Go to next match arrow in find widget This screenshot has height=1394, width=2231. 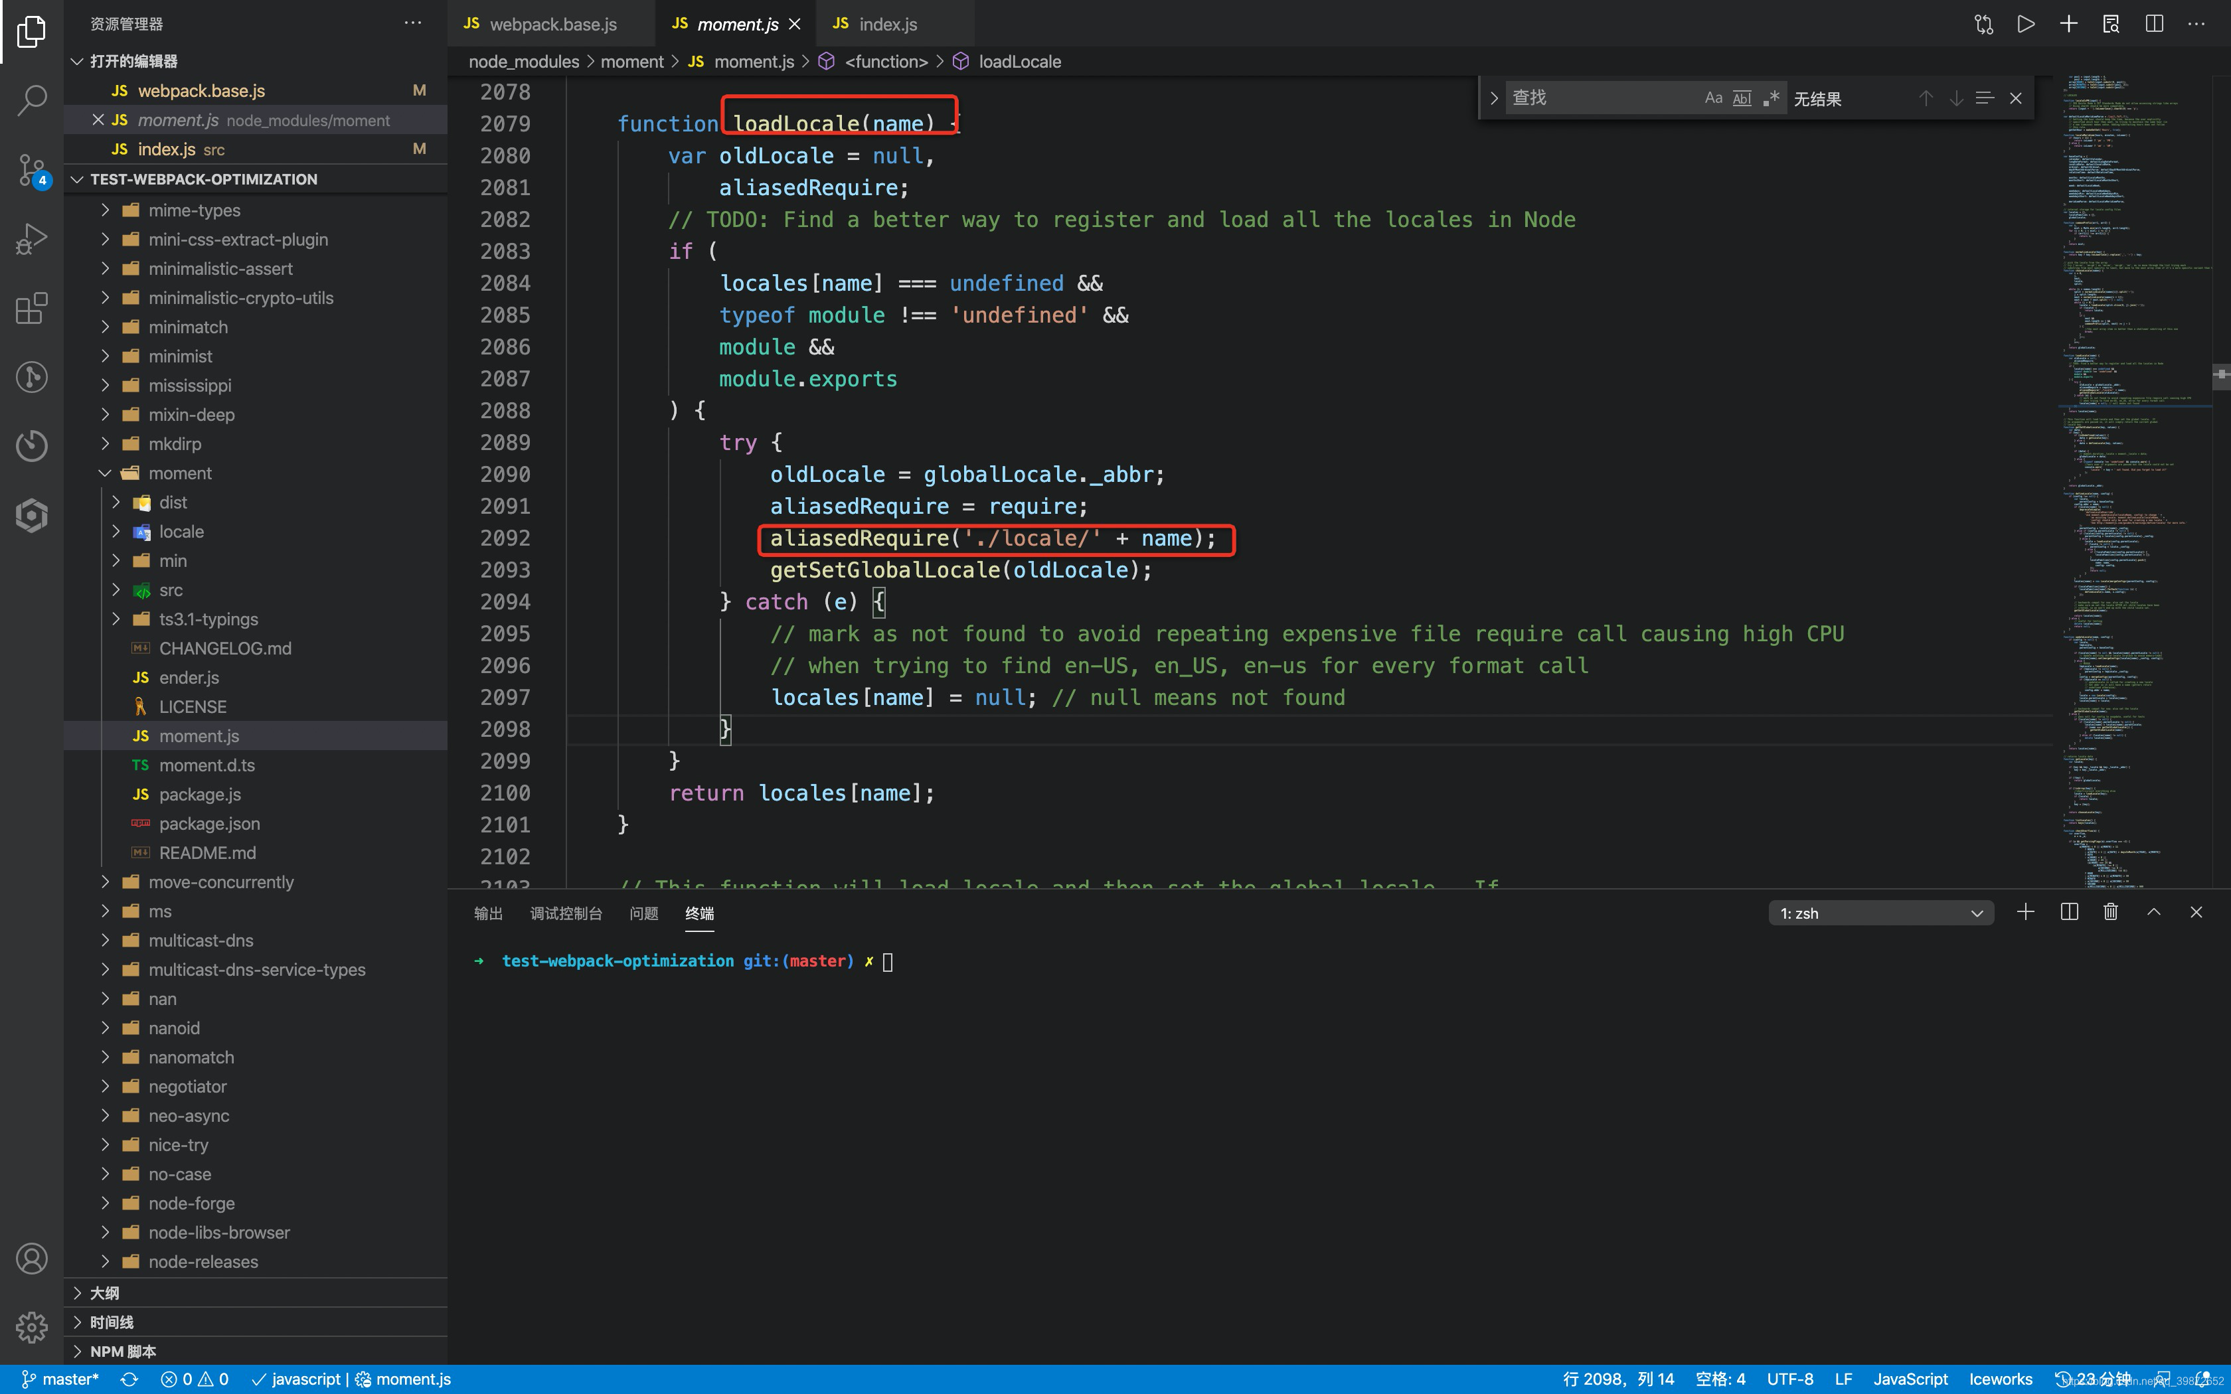click(1955, 98)
